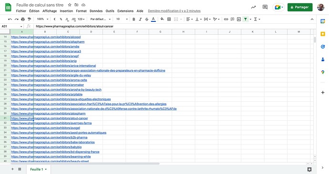
Task: Decrease decimal places icon
Action: (x=67, y=19)
